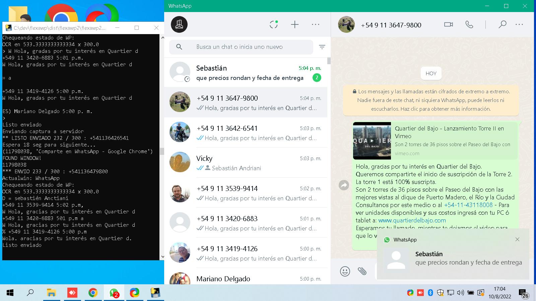This screenshot has width=536, height=301.
Task: Switch to Google Chrome on taskbar
Action: pyautogui.click(x=93, y=293)
